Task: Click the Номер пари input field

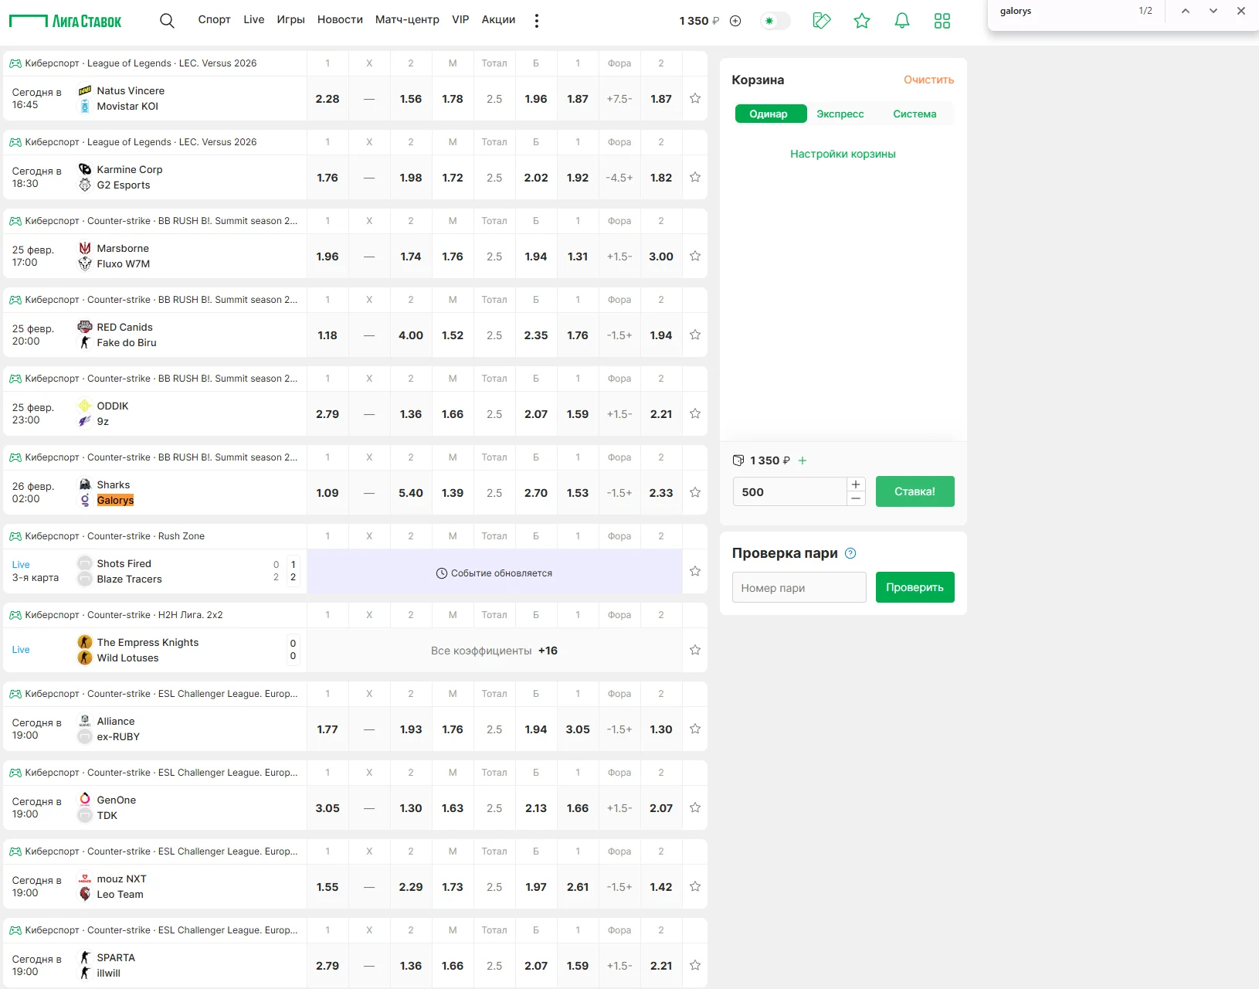Action: pos(799,587)
